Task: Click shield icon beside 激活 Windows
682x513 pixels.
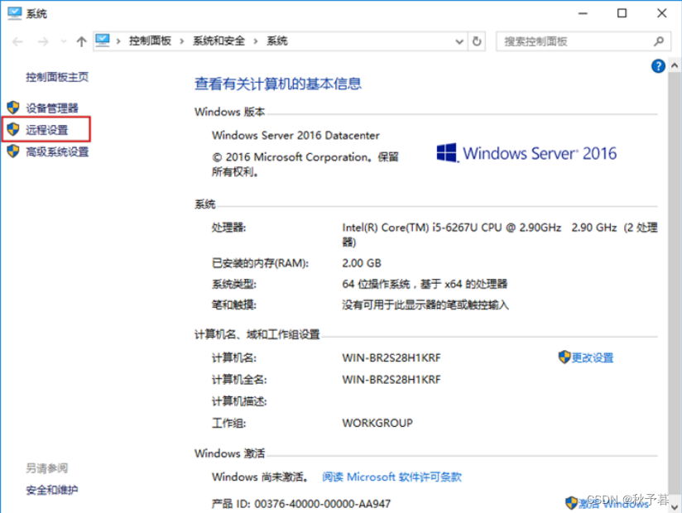Action: point(571,503)
